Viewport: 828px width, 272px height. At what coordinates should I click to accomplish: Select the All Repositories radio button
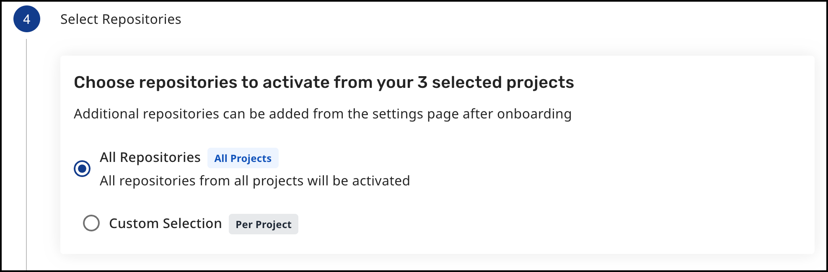coord(82,169)
